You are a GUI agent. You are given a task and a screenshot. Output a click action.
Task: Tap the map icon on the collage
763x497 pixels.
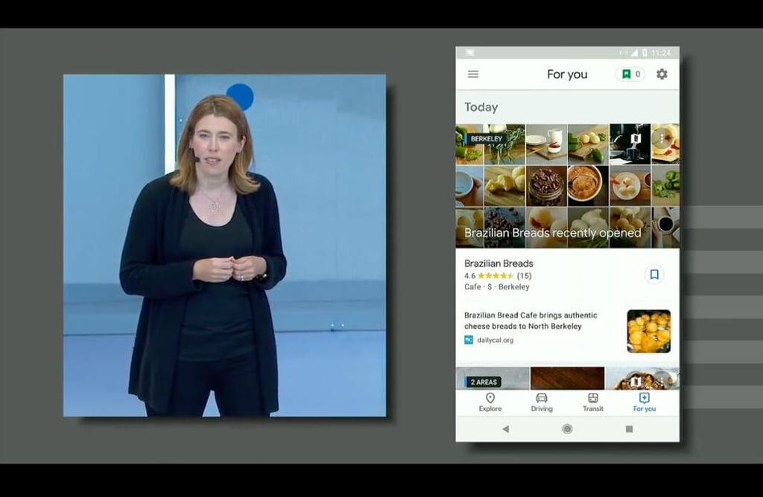(x=635, y=138)
